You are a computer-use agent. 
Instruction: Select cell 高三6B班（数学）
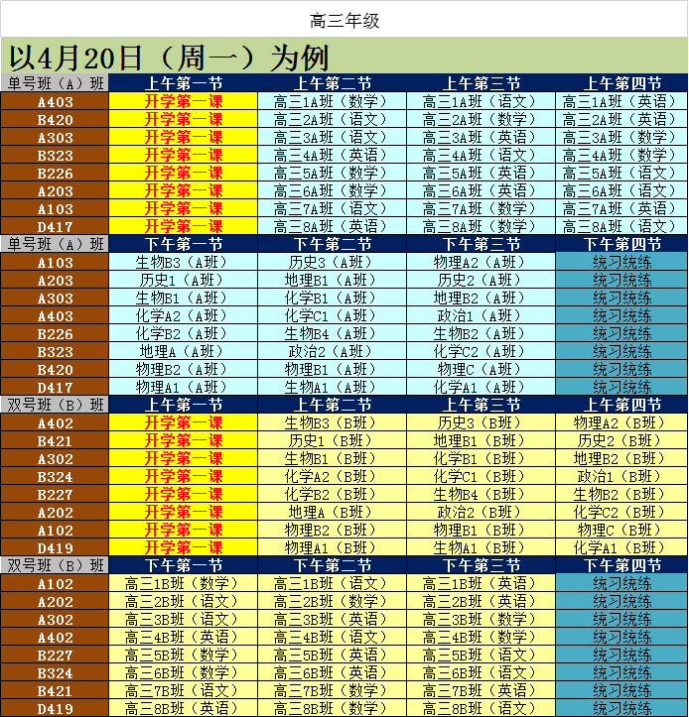pyautogui.click(x=183, y=672)
